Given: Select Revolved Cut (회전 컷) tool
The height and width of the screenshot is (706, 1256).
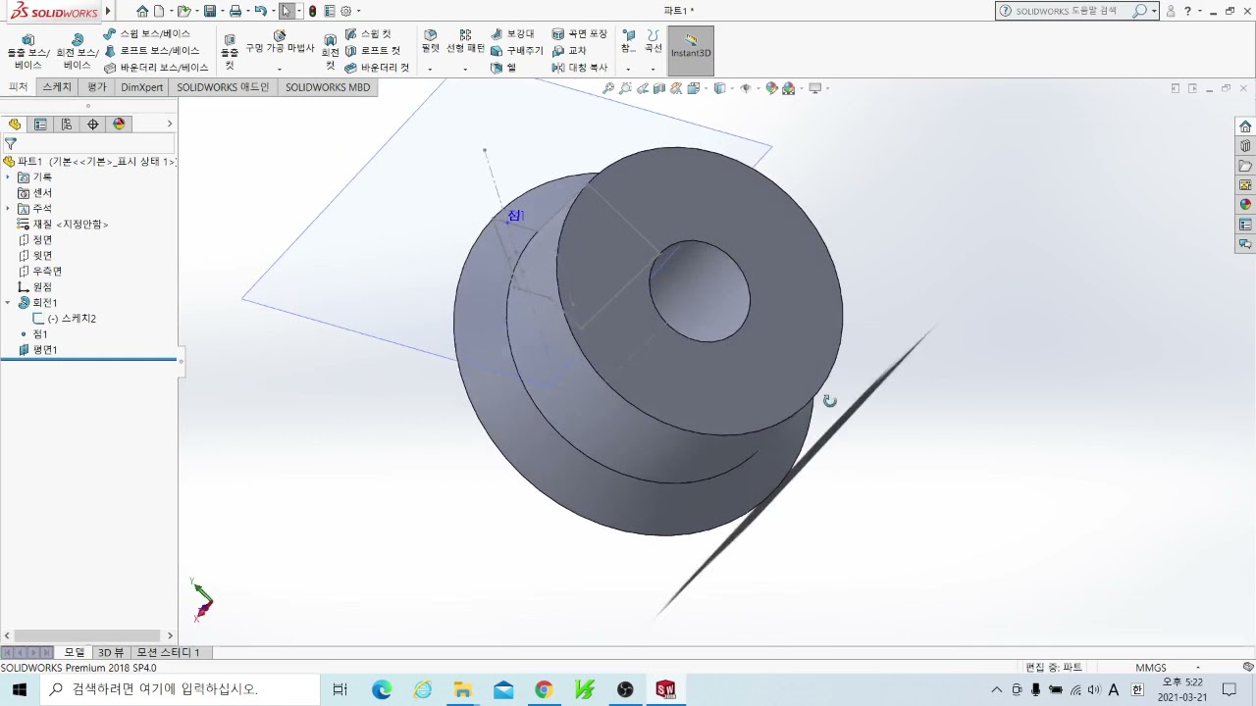Looking at the screenshot, I should point(331,51).
